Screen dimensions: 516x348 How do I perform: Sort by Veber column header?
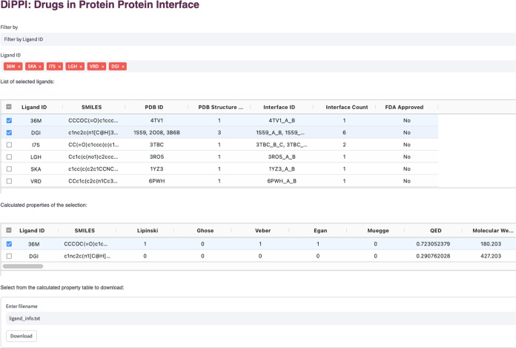pyautogui.click(x=262, y=231)
